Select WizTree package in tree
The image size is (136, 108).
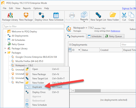[x=19, y=82]
